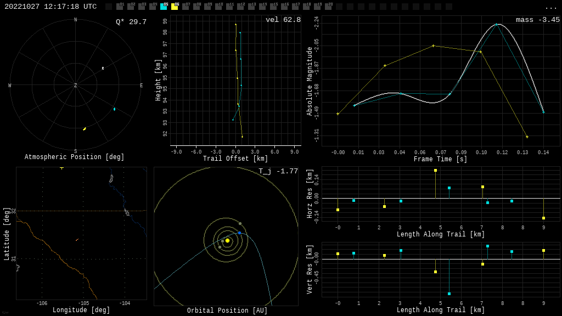Viewport: 562px width, 316px height.
Task: Click the R radiant marker in polar plot
Action: pyautogui.click(x=103, y=69)
